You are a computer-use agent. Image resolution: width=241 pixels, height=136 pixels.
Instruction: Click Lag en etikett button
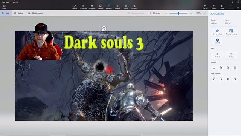[217, 32]
